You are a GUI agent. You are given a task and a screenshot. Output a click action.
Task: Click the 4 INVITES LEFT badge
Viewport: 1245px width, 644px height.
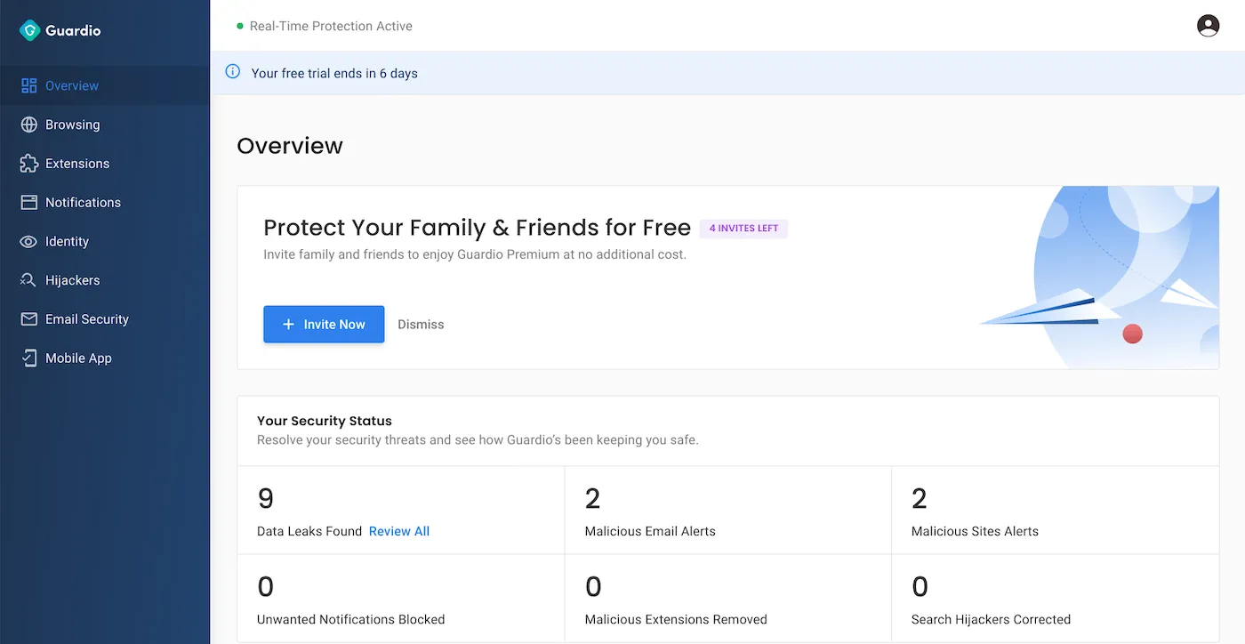pos(743,229)
